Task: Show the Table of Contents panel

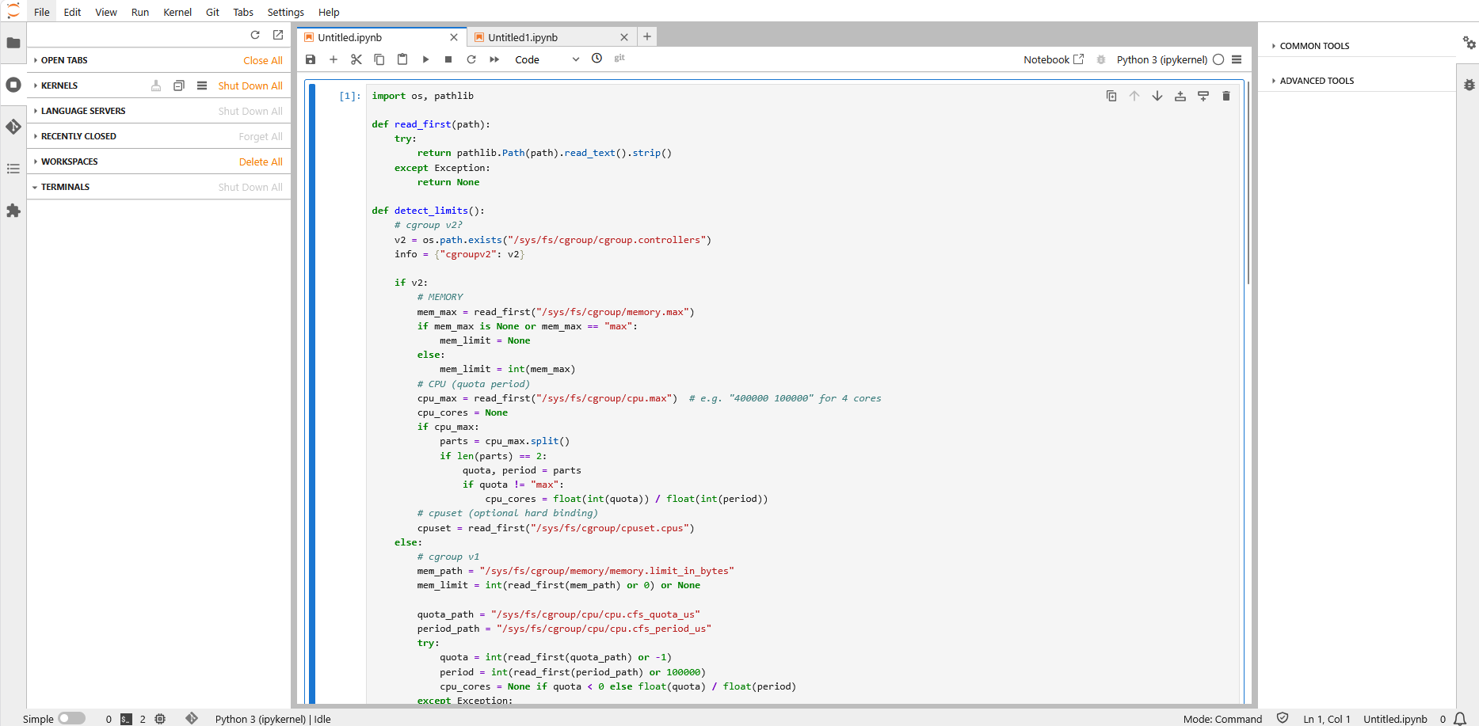Action: pyautogui.click(x=13, y=169)
